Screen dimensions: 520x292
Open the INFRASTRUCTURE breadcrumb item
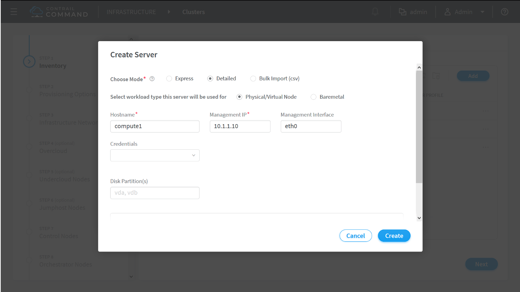[131, 12]
